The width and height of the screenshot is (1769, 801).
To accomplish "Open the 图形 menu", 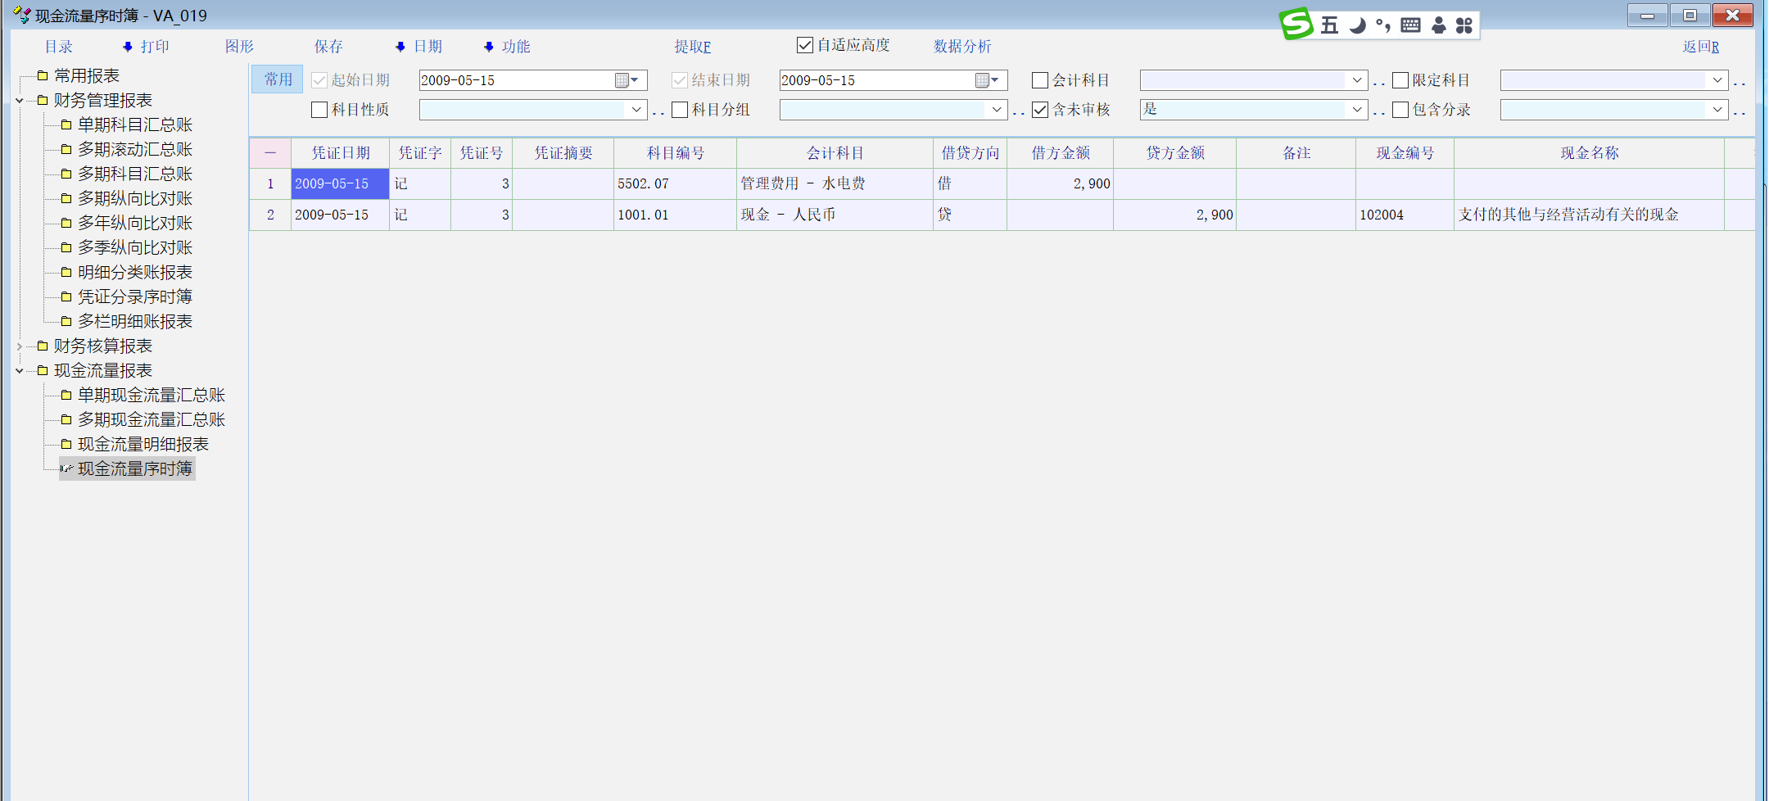I will [x=239, y=47].
